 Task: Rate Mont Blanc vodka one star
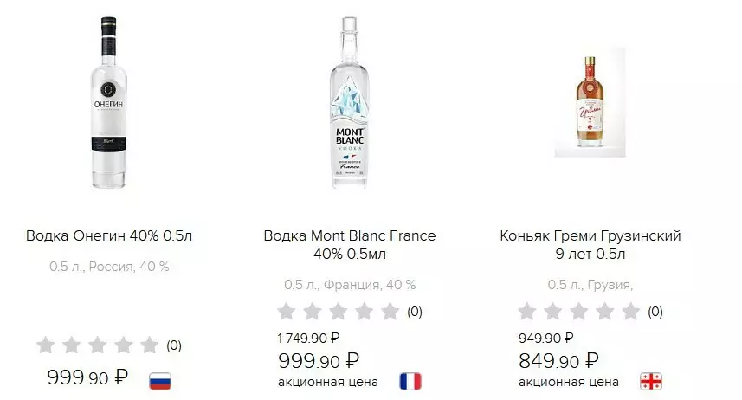click(x=286, y=312)
